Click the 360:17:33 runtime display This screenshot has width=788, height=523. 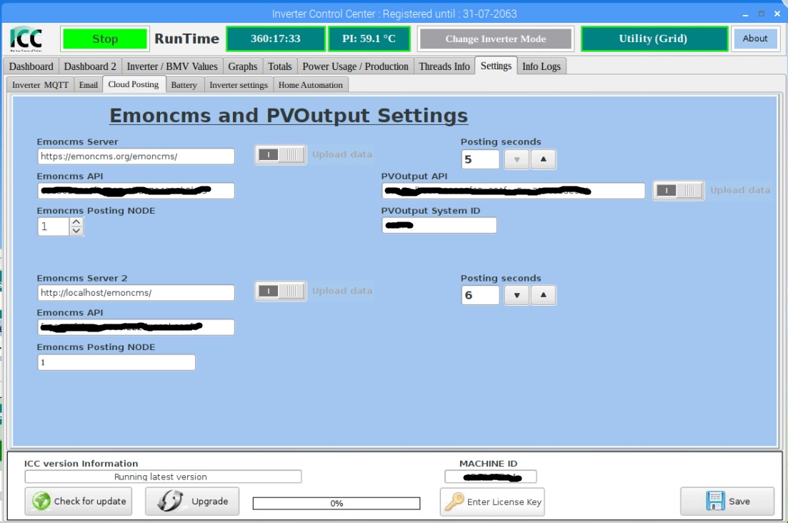tap(275, 39)
